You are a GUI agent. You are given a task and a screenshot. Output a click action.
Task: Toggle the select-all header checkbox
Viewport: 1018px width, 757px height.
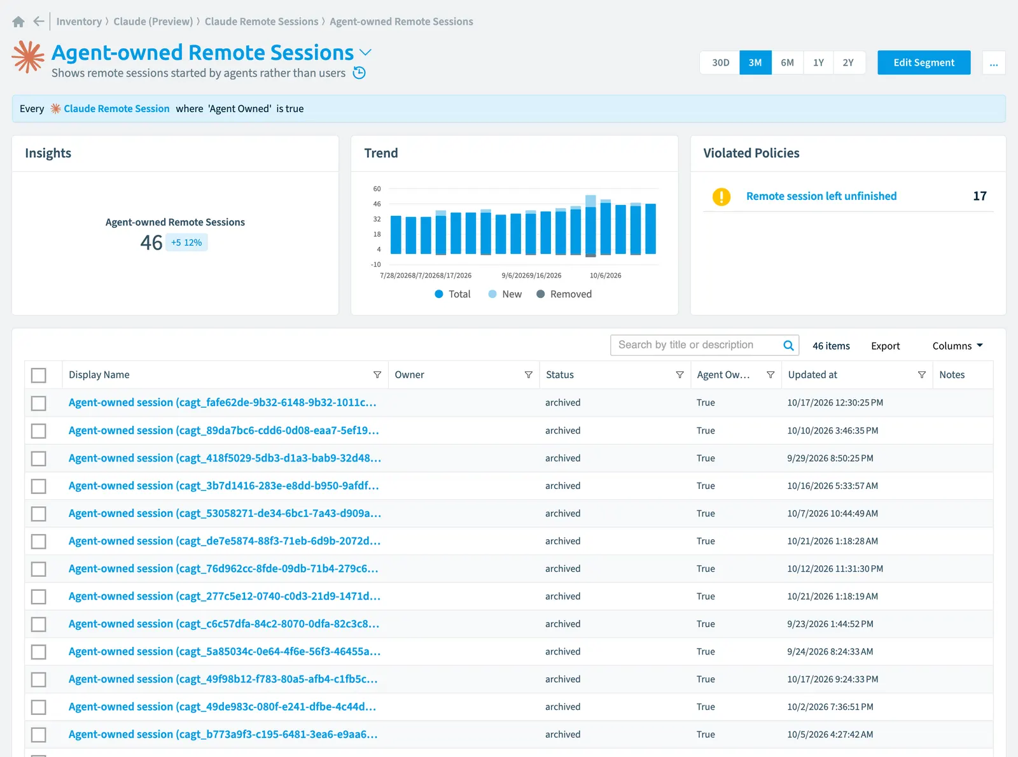tap(39, 375)
